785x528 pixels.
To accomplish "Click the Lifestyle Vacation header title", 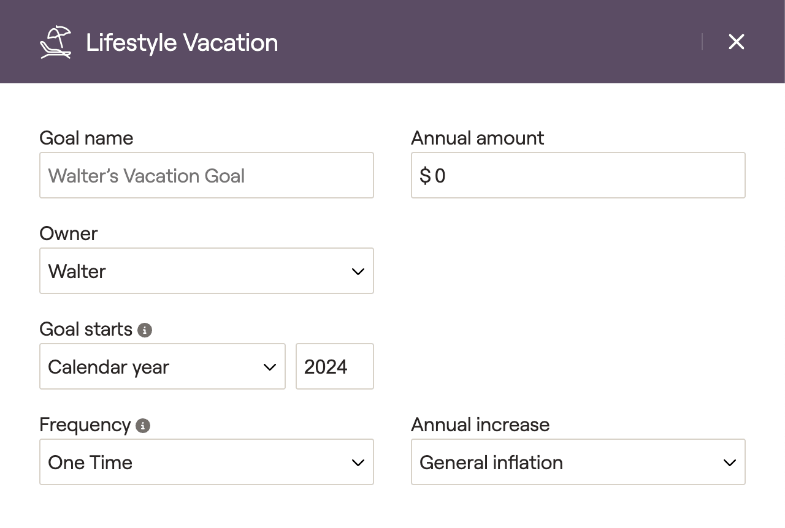I will (x=182, y=42).
